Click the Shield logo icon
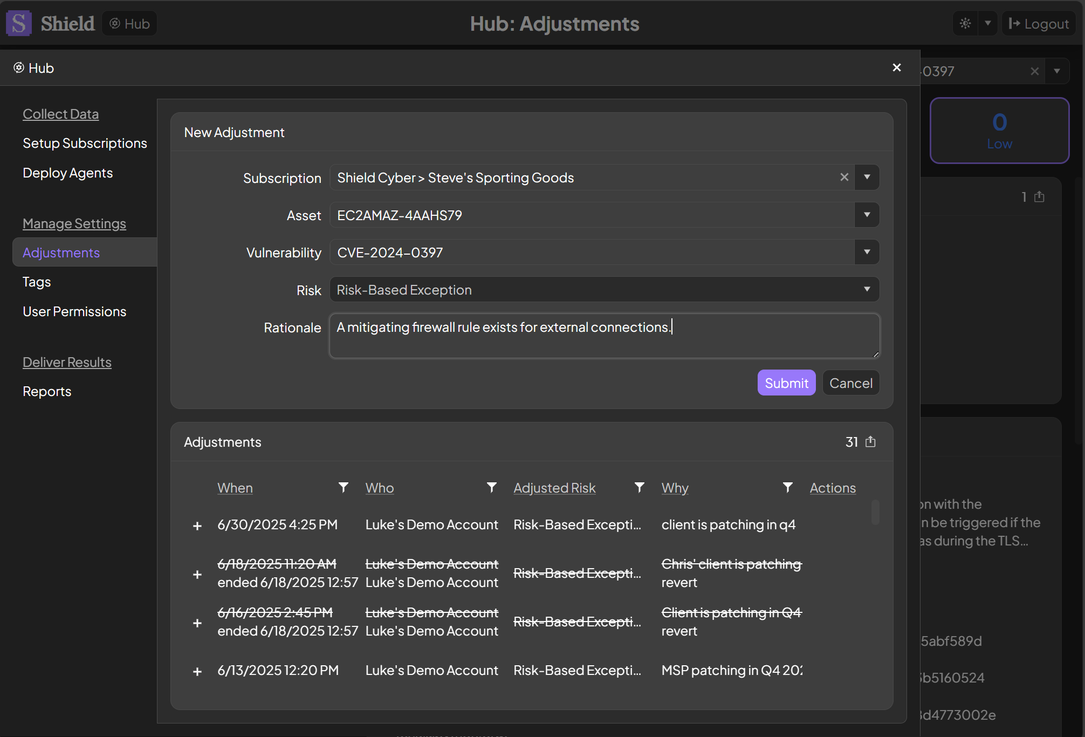This screenshot has width=1085, height=737. (19, 24)
